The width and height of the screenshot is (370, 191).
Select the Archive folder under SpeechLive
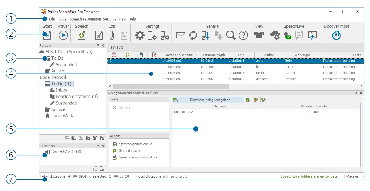pyautogui.click(x=58, y=71)
